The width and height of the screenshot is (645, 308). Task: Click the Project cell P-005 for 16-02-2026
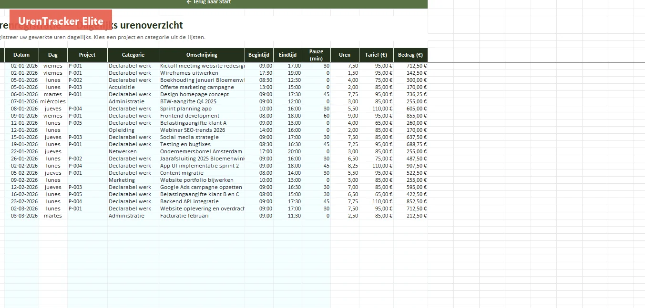click(87, 194)
